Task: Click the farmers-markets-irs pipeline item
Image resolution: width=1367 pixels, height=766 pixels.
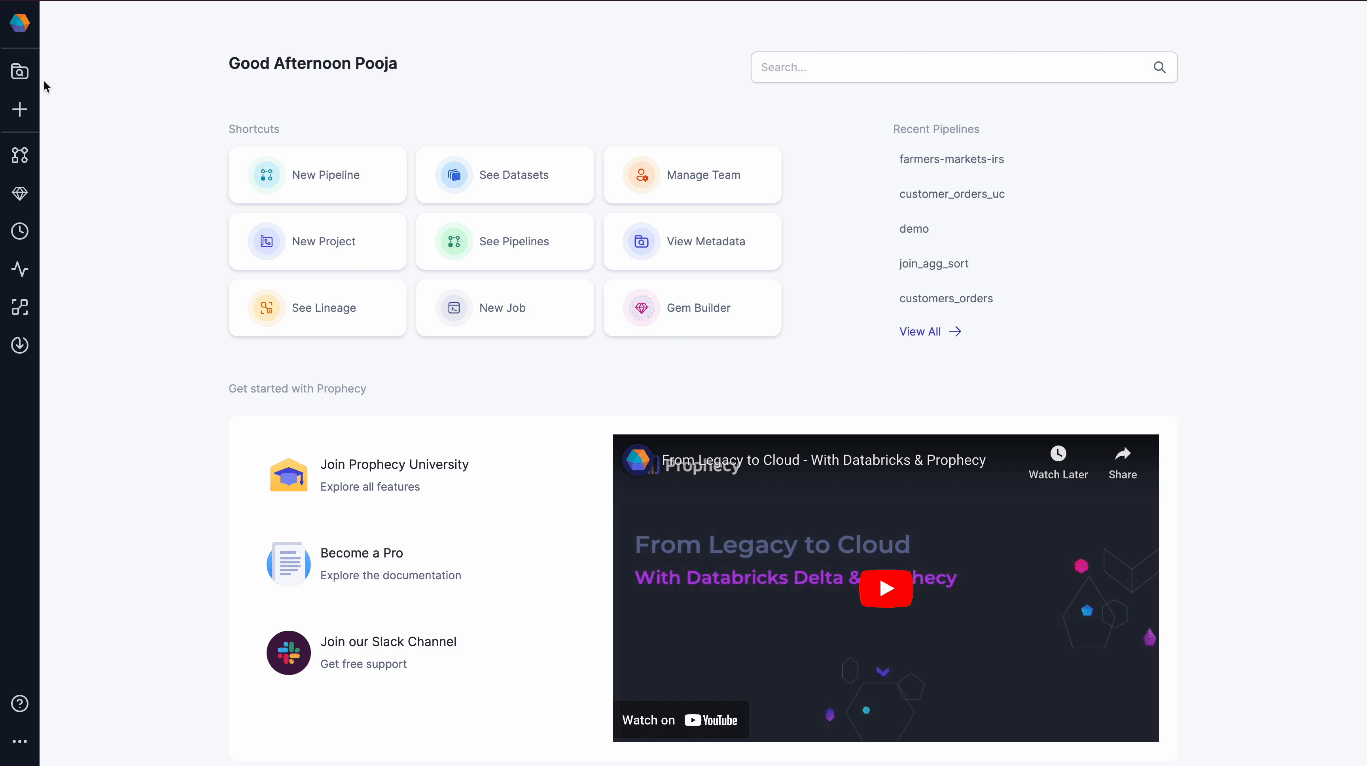Action: (951, 158)
